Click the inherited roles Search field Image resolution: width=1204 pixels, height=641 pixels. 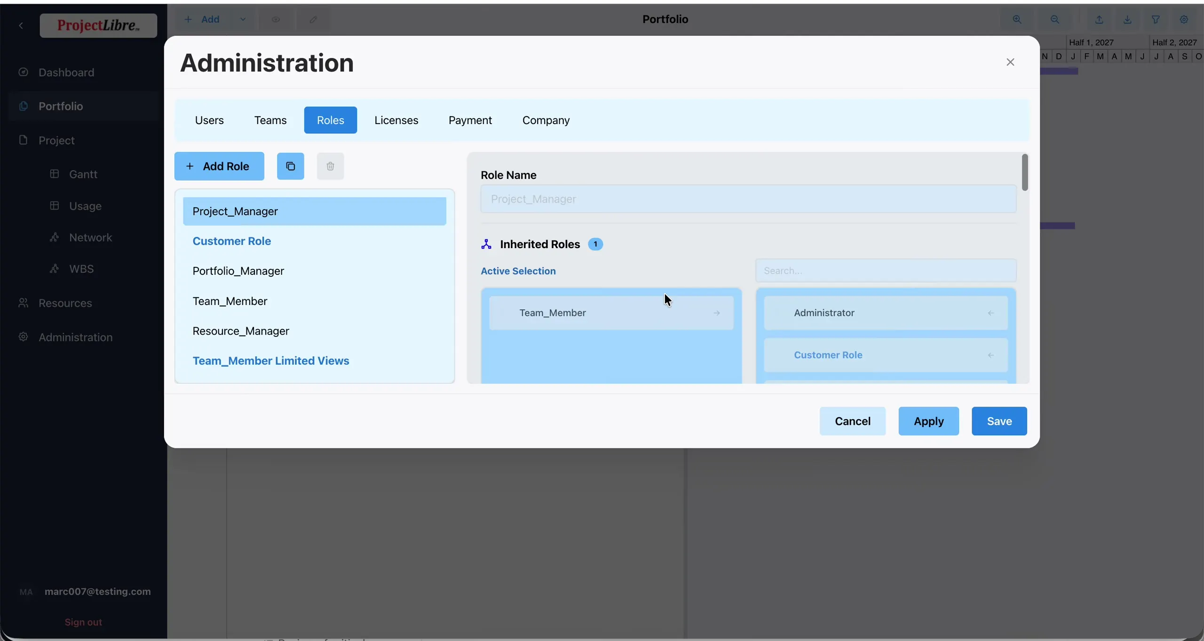pos(886,271)
